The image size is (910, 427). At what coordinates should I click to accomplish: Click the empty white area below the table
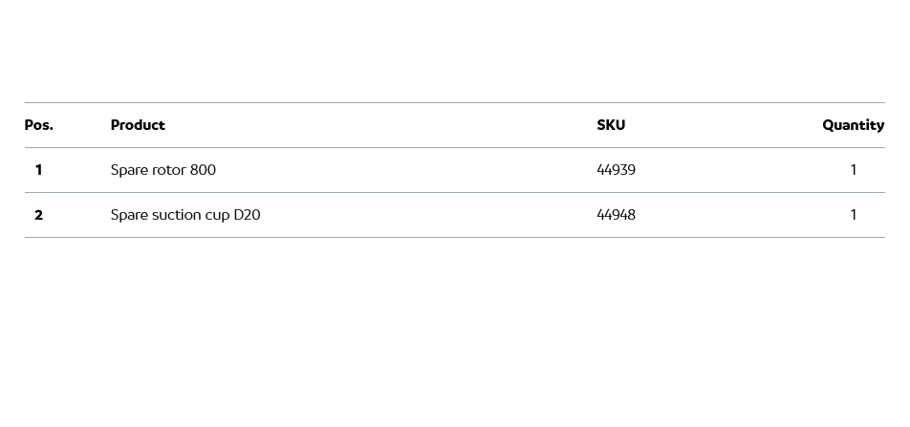(x=455, y=334)
